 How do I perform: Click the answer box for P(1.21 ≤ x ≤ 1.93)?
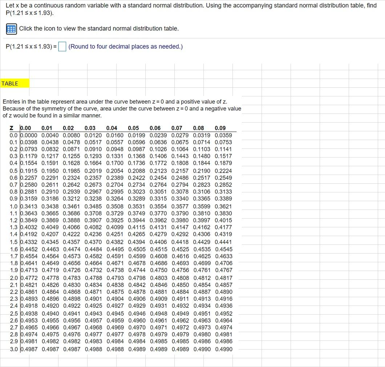click(62, 47)
